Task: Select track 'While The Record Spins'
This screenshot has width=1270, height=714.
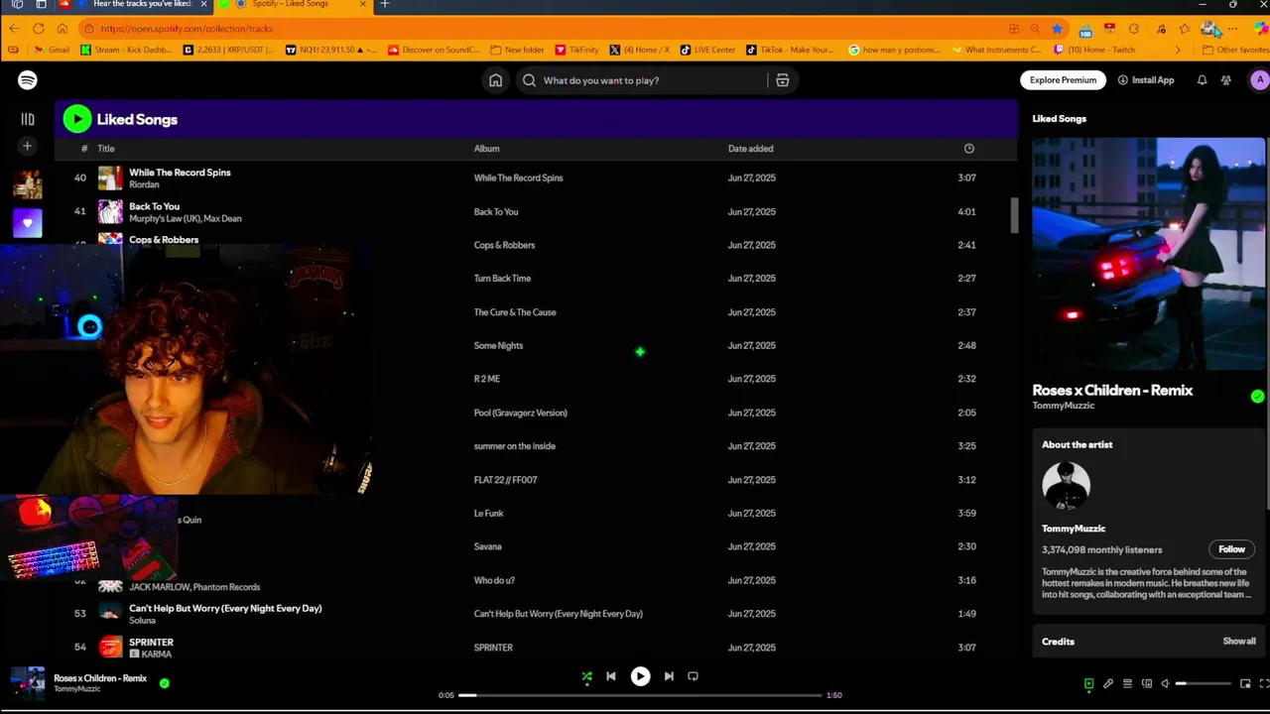Action: click(180, 173)
